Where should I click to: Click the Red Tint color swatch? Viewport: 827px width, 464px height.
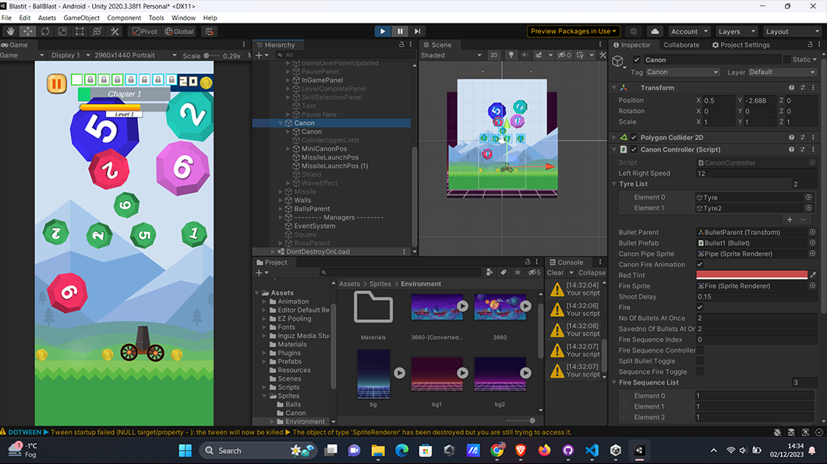pyautogui.click(x=751, y=275)
